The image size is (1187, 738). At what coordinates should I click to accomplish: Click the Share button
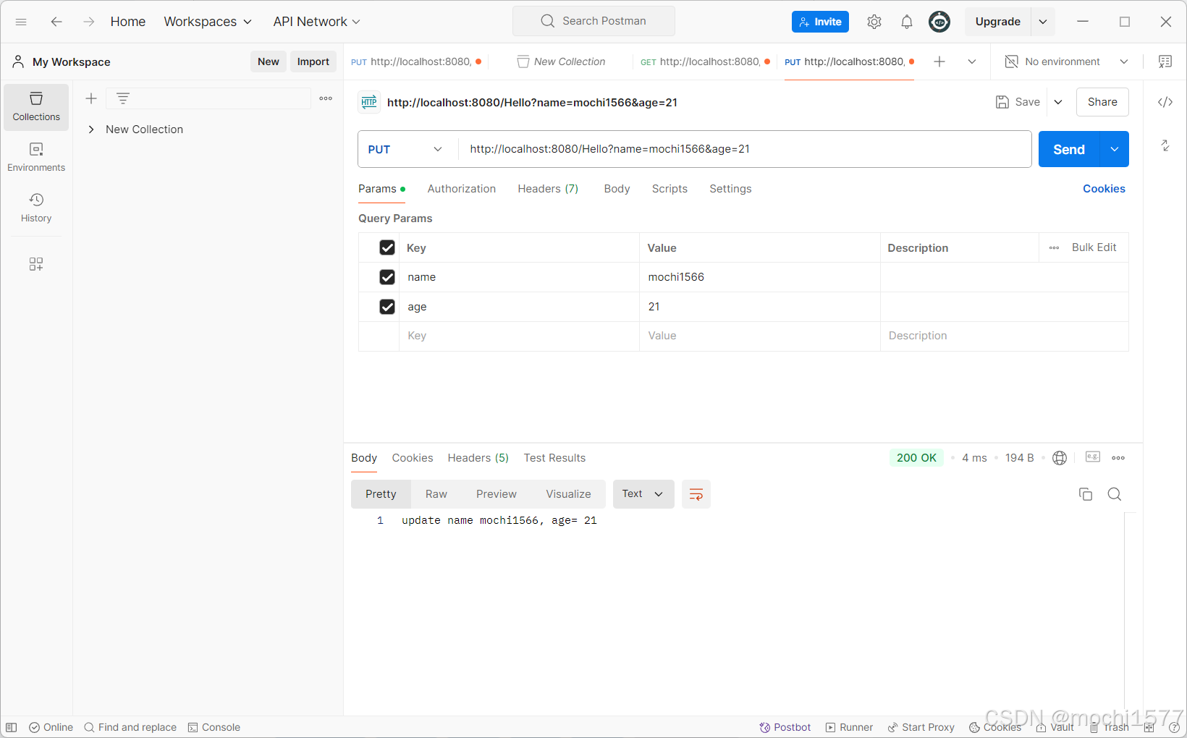pos(1102,102)
